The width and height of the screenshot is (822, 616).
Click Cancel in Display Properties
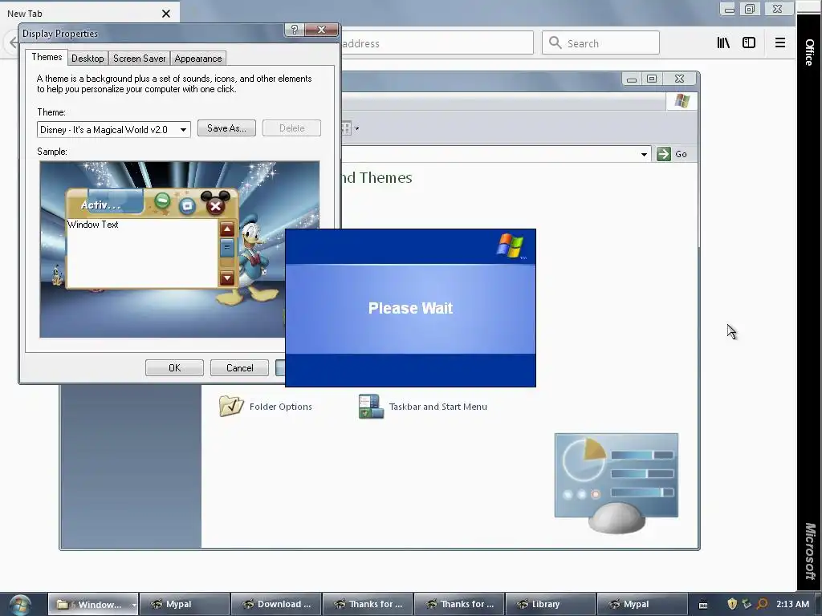(239, 367)
